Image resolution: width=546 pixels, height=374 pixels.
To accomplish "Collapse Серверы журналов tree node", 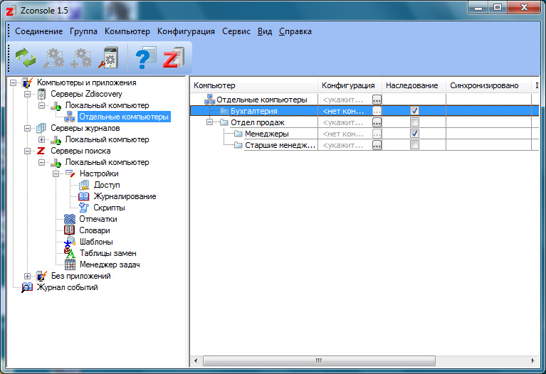I will [27, 129].
